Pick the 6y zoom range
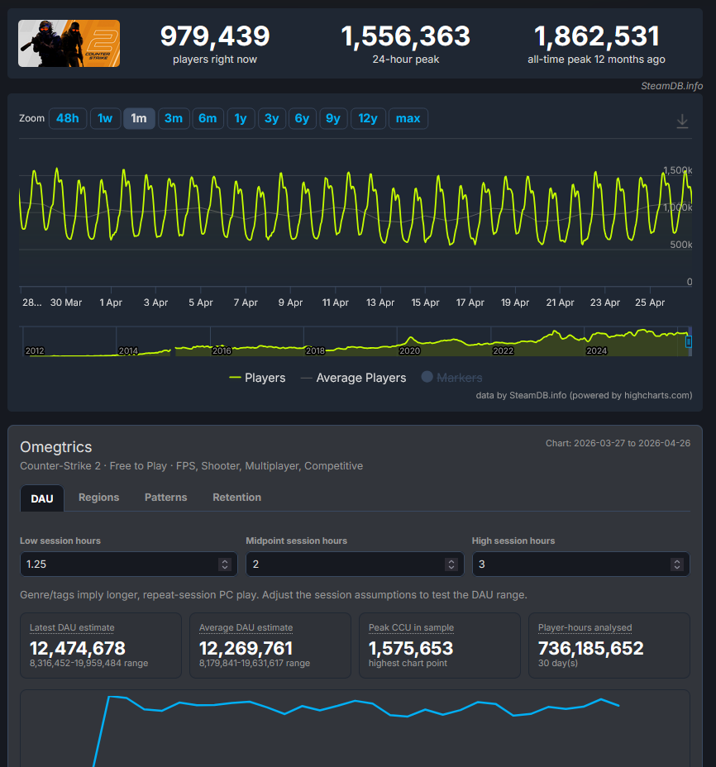716x767 pixels. (302, 118)
